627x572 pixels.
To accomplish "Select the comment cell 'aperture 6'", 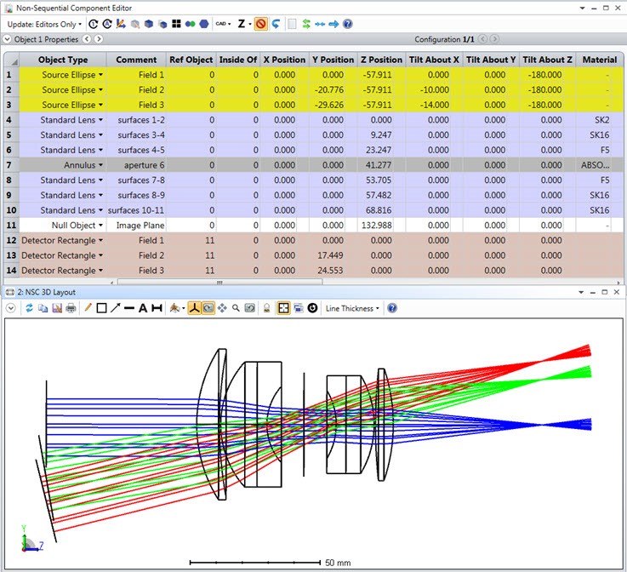I will pyautogui.click(x=136, y=165).
